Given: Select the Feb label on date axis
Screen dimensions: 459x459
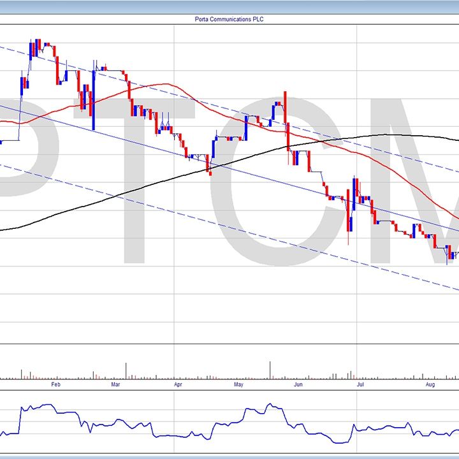Looking at the screenshot, I should coord(55,385).
